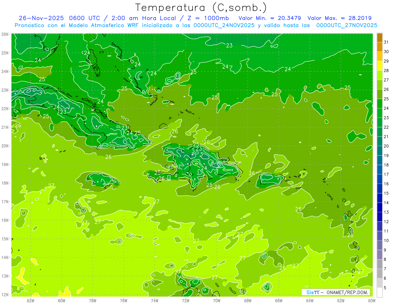The image size is (395, 305).
Task: Click the 68W longitude axis label
Action: tap(248, 300)
